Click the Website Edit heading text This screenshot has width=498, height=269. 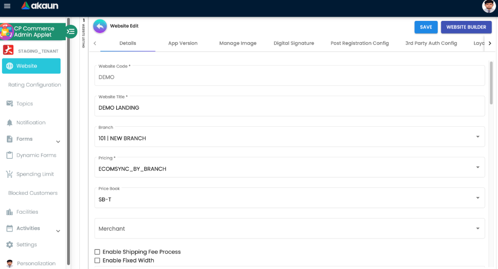coord(124,26)
